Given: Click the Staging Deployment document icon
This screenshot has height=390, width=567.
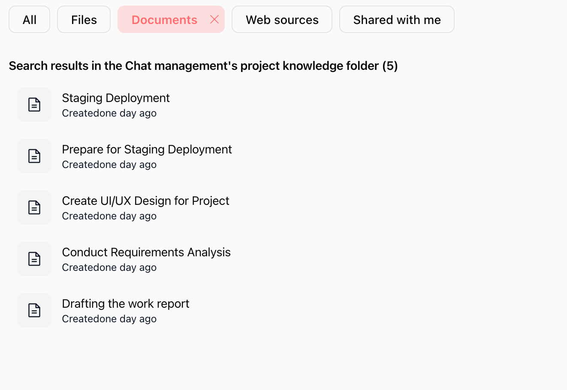Looking at the screenshot, I should 34,105.
